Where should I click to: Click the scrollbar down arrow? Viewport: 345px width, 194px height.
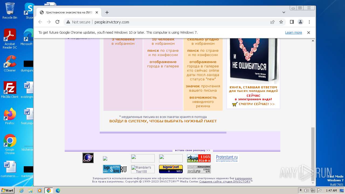click(313, 183)
